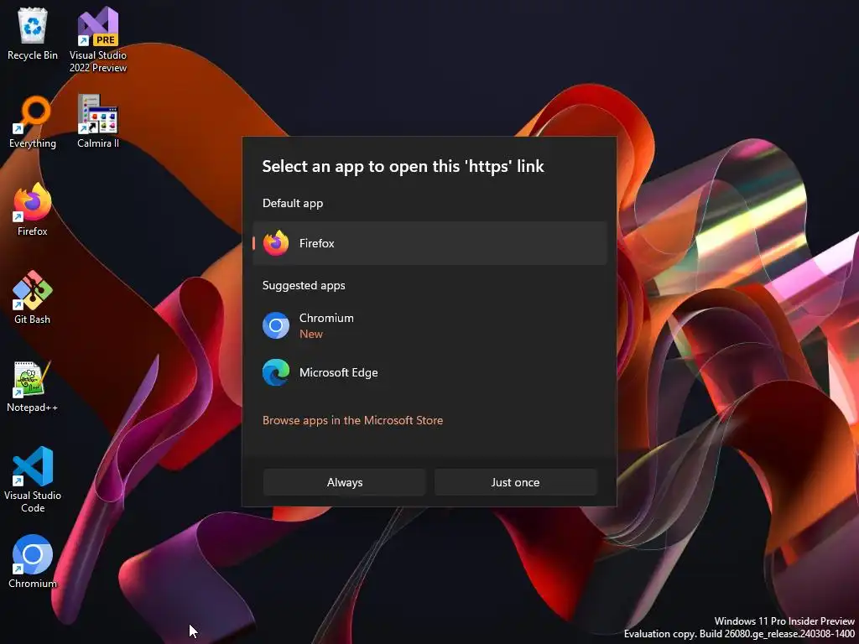Click the dialog title 'Select an app' text
Screen dimensions: 859x644
pyautogui.click(x=403, y=167)
